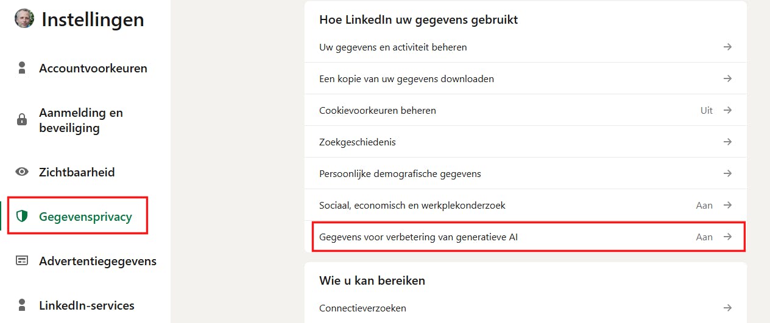
Task: Click Aan status for Sociaal, economisch en werkplekonderzoek
Action: [x=704, y=205]
